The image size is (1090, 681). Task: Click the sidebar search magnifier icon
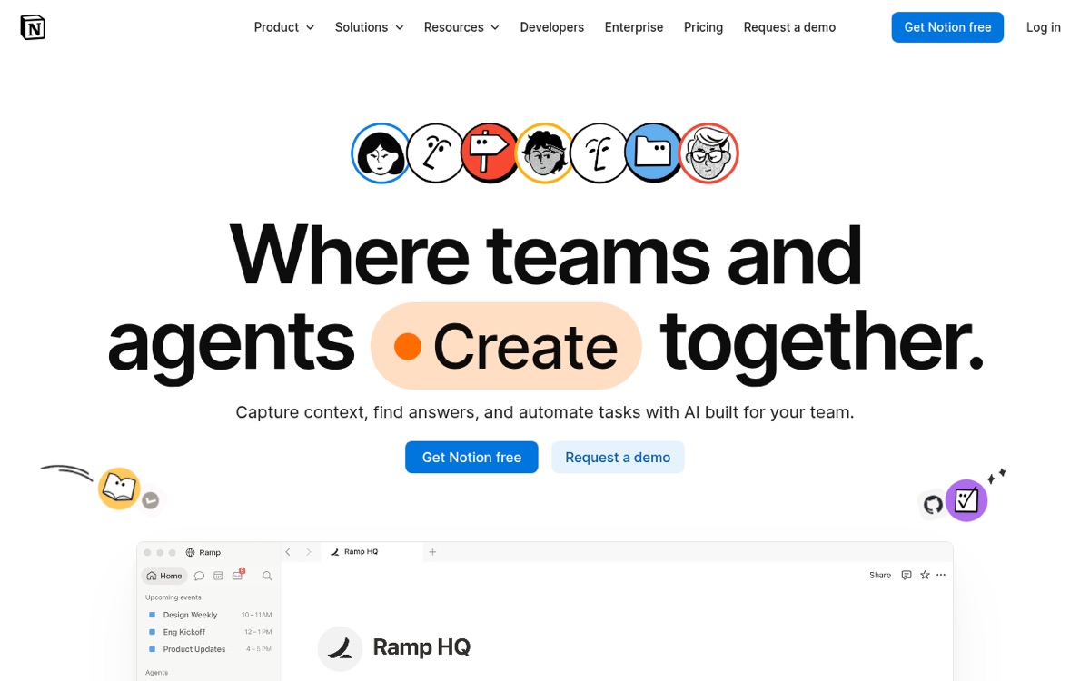tap(267, 576)
